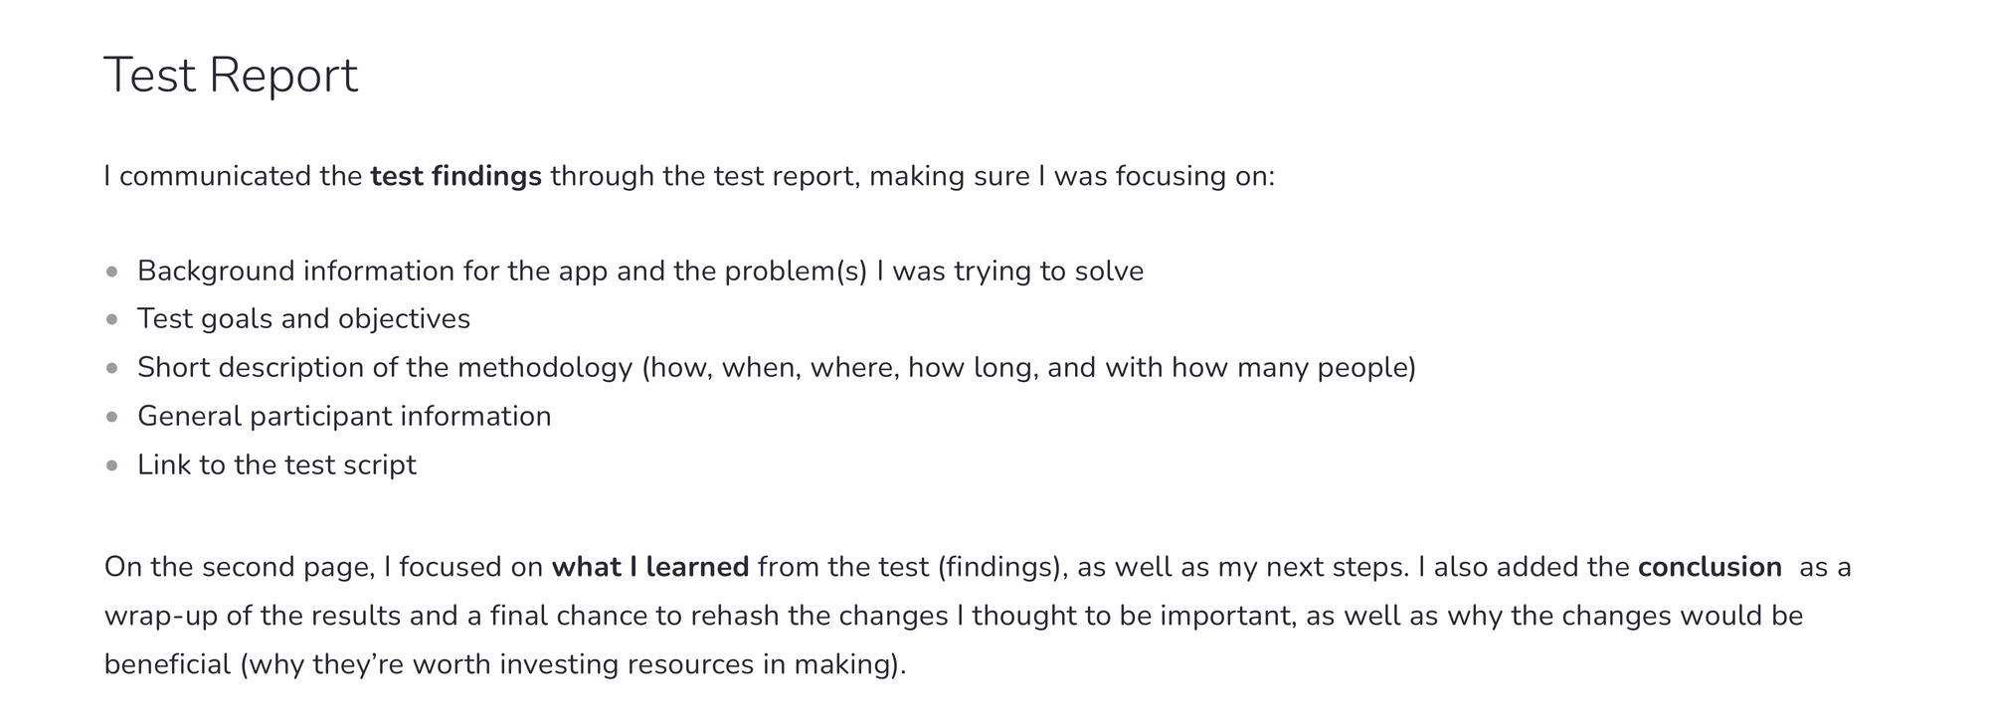1989x728 pixels.
Task: Click the bullet before Link to the test script
Action: coord(112,465)
